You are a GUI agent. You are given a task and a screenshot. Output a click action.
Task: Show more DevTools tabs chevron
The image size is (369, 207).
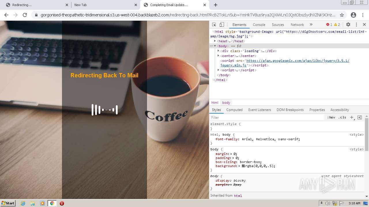[x=311, y=25]
